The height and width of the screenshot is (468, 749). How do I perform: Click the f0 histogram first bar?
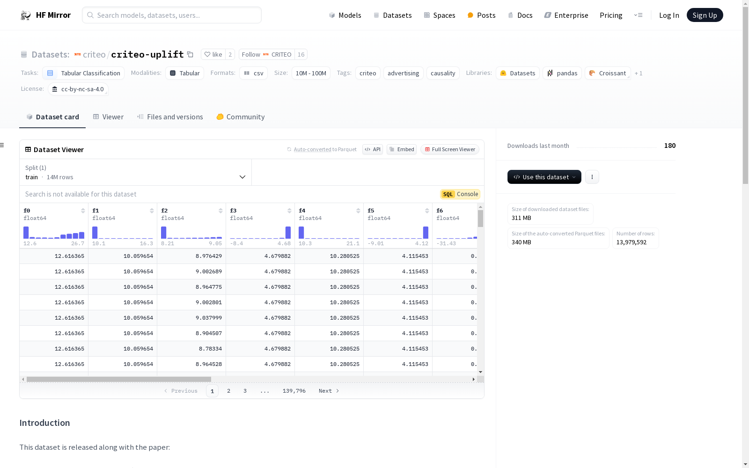pyautogui.click(x=26, y=233)
